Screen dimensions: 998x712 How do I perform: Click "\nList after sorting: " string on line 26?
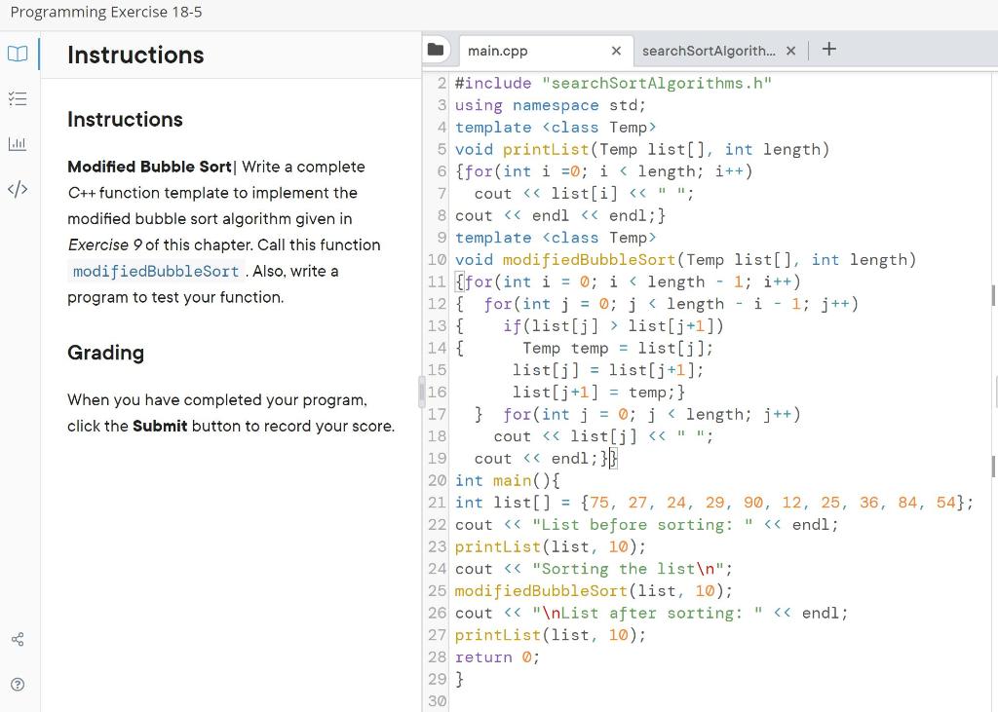(x=647, y=614)
